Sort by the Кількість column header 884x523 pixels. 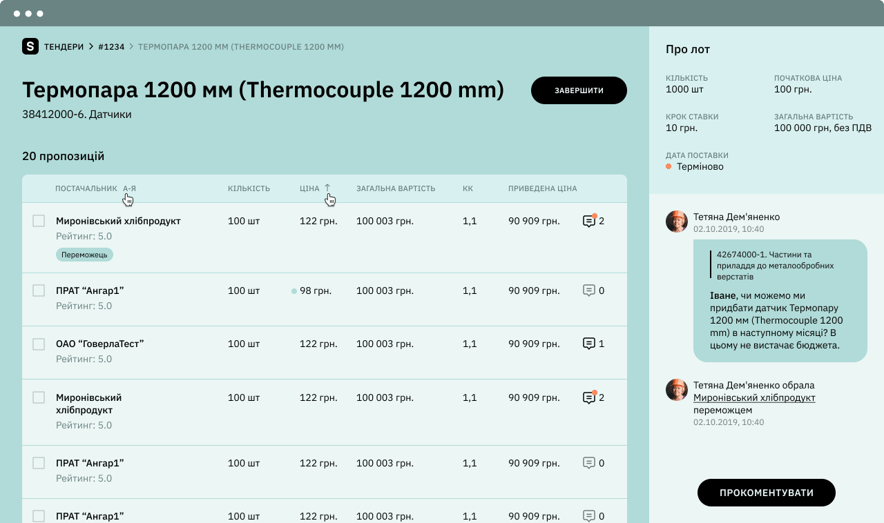249,188
